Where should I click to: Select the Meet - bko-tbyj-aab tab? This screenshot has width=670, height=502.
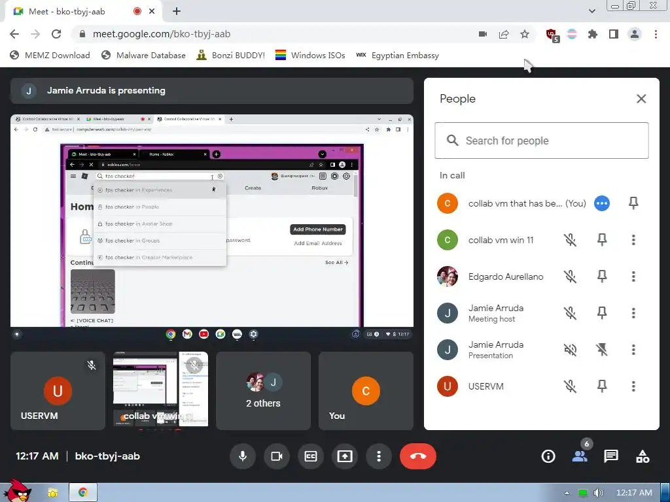pos(84,12)
